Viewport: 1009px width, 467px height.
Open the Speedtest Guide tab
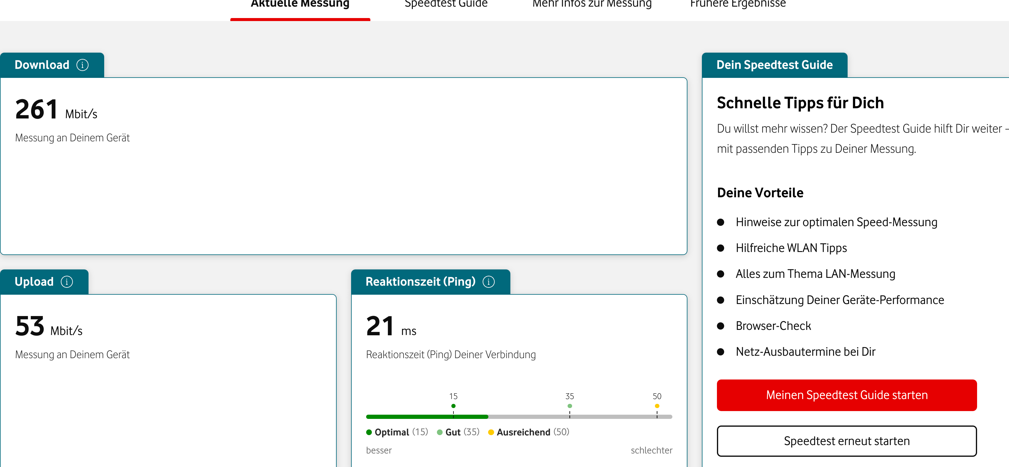(446, 5)
